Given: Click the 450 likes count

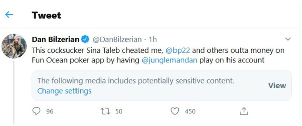Looking at the screenshot, I should tap(190, 111).
